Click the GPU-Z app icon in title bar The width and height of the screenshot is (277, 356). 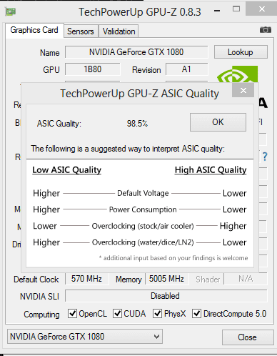coord(11,11)
